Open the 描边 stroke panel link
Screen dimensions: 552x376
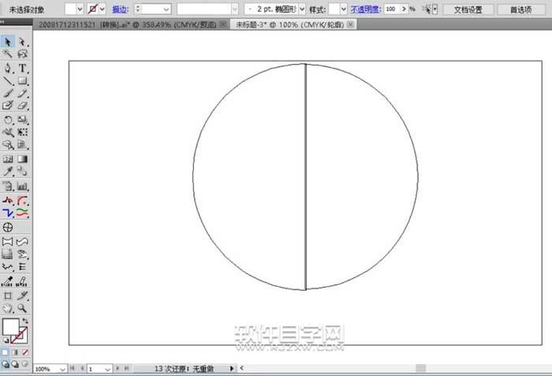[x=120, y=9]
